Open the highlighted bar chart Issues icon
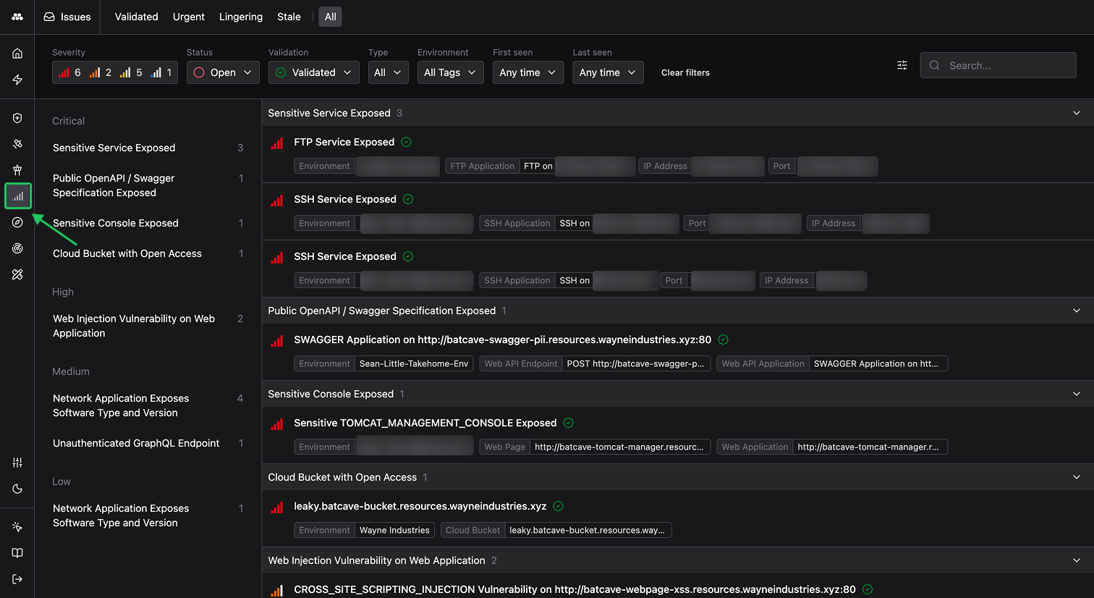The width and height of the screenshot is (1094, 598). coord(17,195)
